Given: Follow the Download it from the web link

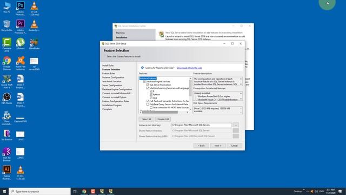Looking at the screenshot, I should pyautogui.click(x=189, y=68).
